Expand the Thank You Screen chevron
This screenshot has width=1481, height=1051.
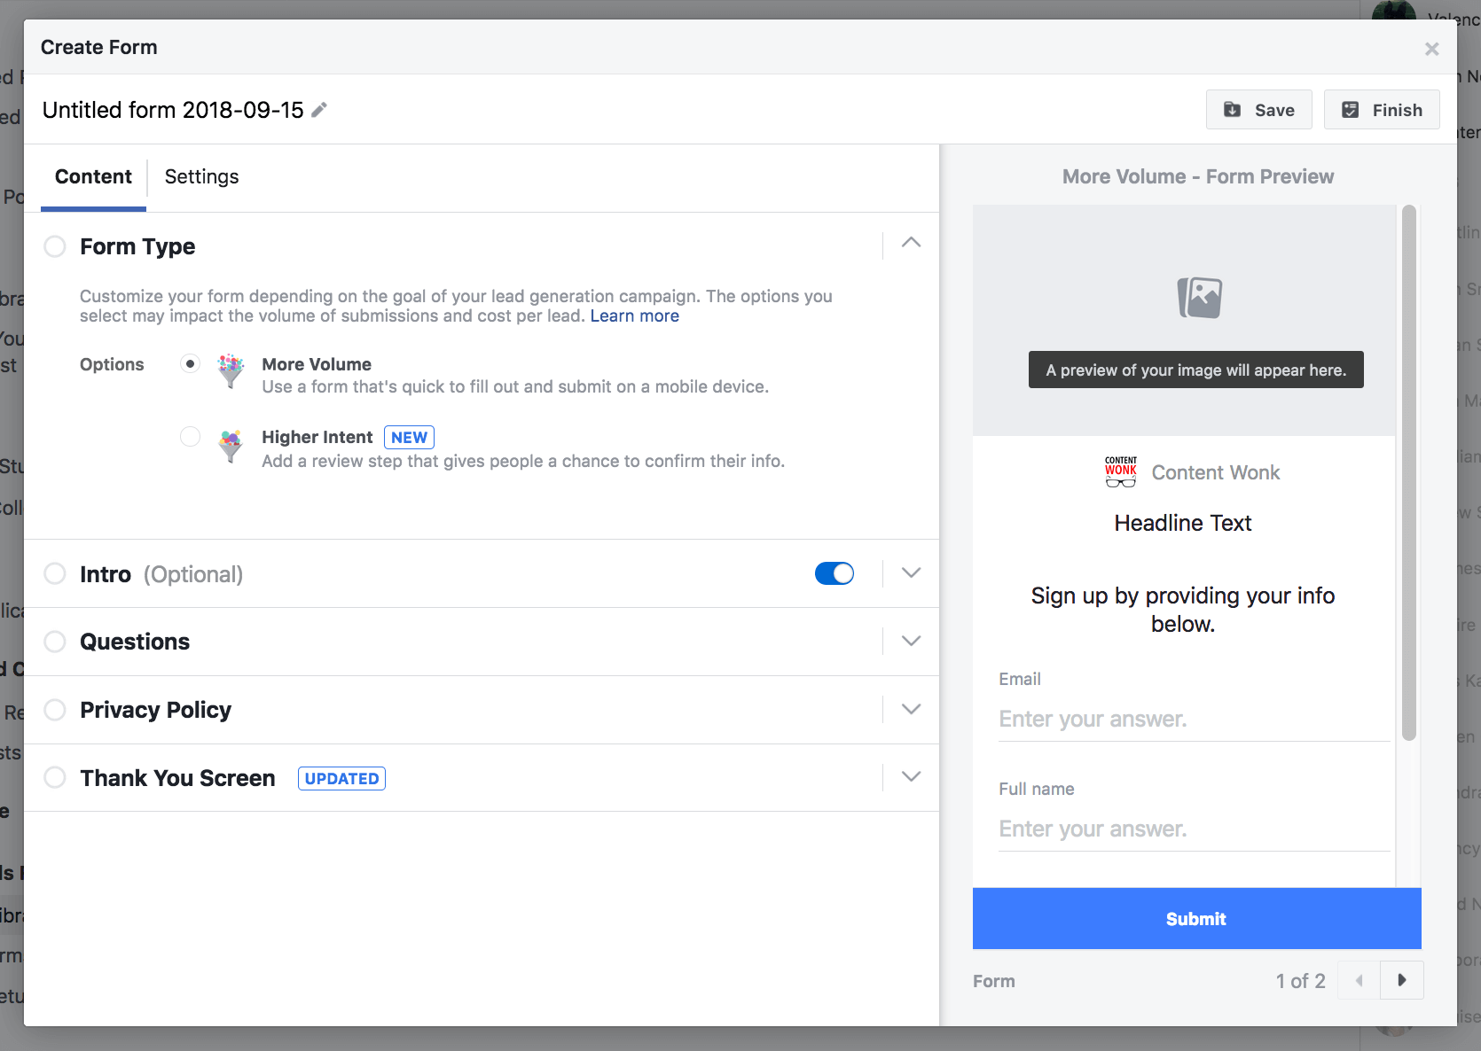911,776
